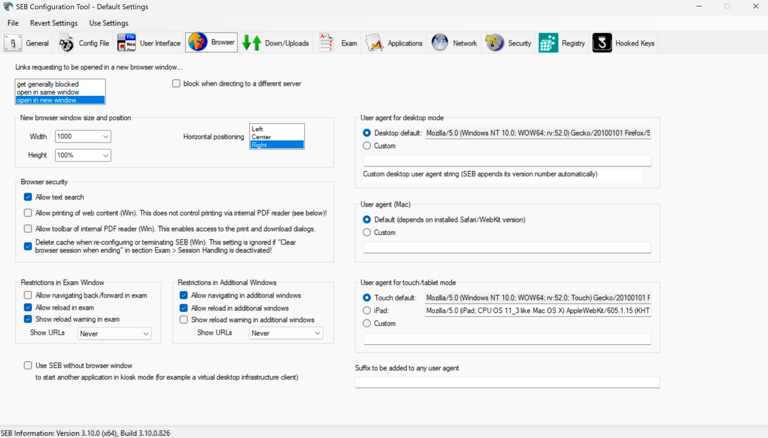This screenshot has height=438, width=768.
Task: Open the Revert Settings menu
Action: pos(54,23)
